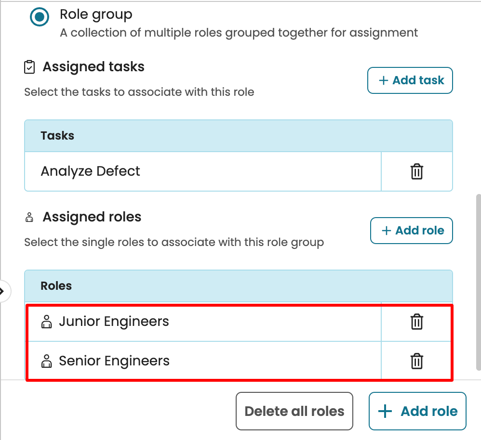This screenshot has height=440, width=481.
Task: Click the clipboard icon beside Assigned tasks
Action: click(29, 67)
